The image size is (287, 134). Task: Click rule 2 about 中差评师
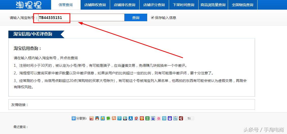(113, 73)
